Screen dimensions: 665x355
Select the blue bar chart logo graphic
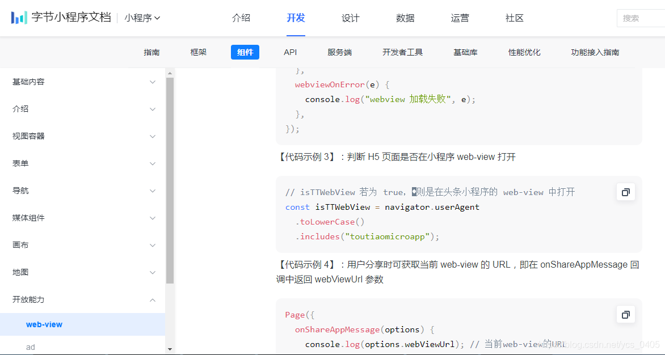[x=18, y=17]
